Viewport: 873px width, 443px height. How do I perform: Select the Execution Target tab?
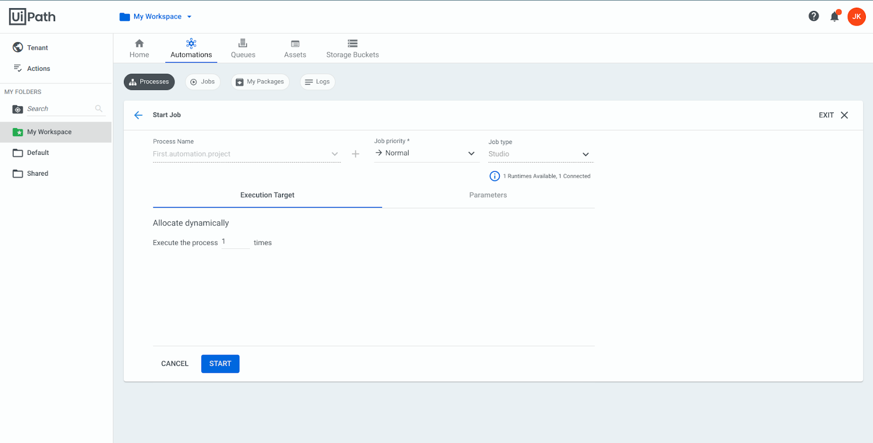[267, 195]
